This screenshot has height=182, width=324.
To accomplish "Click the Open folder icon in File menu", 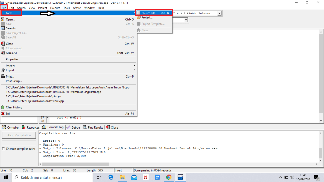I will tap(3, 19).
